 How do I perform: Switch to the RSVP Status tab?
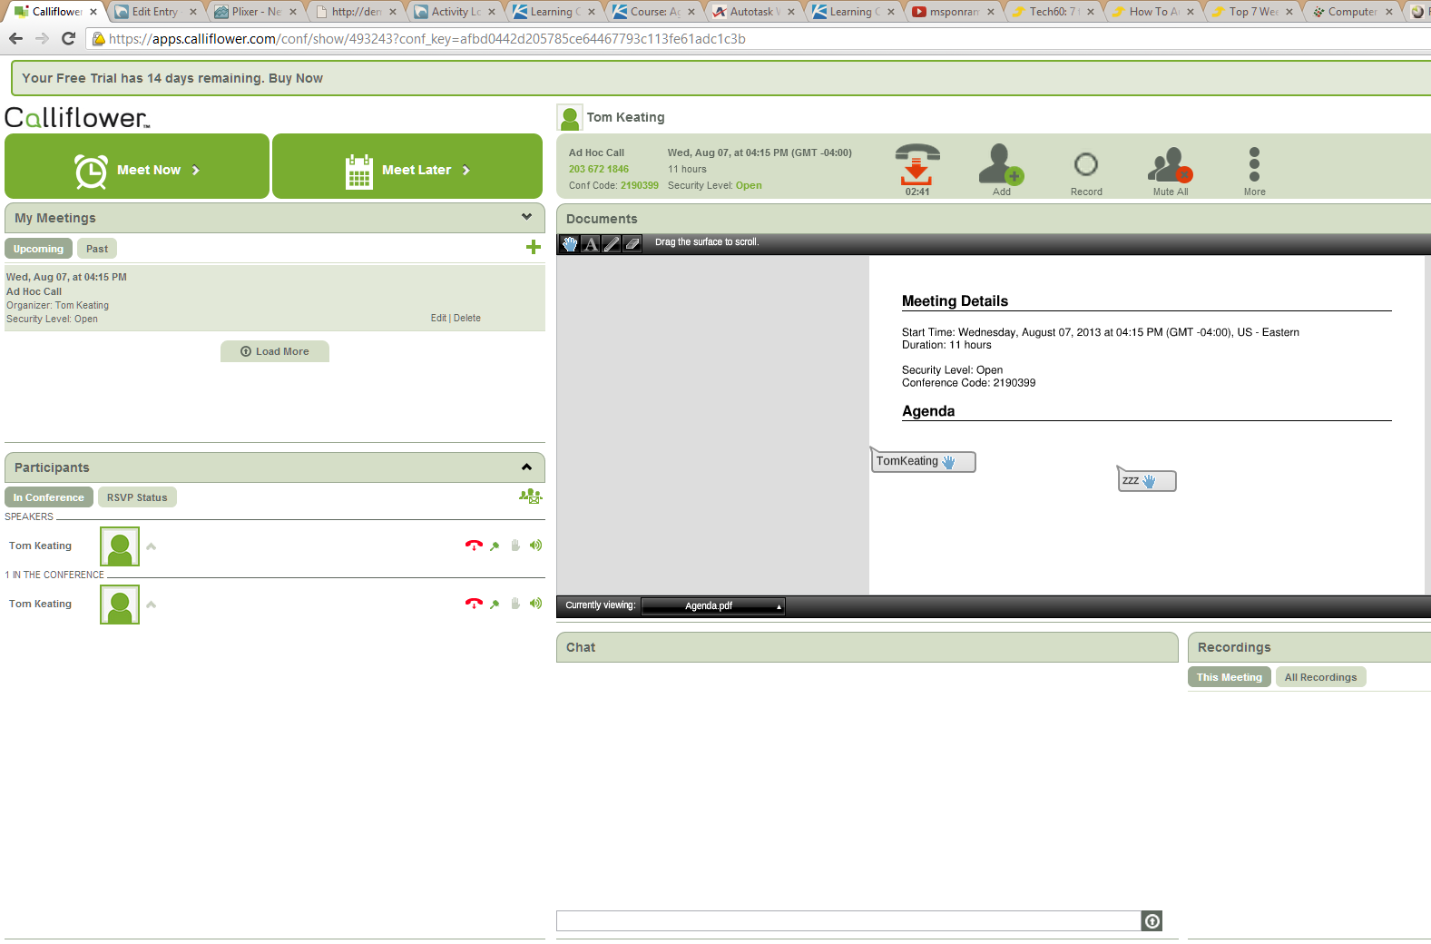point(137,497)
